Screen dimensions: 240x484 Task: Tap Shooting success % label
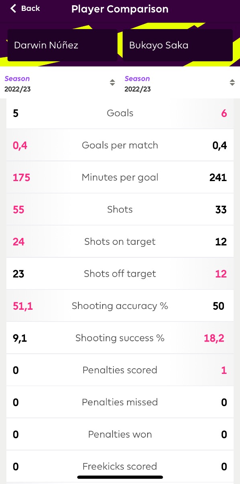[120, 338]
